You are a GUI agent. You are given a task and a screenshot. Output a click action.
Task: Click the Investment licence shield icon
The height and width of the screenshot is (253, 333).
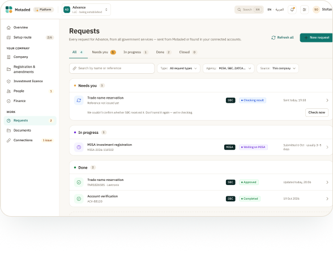[8, 81]
